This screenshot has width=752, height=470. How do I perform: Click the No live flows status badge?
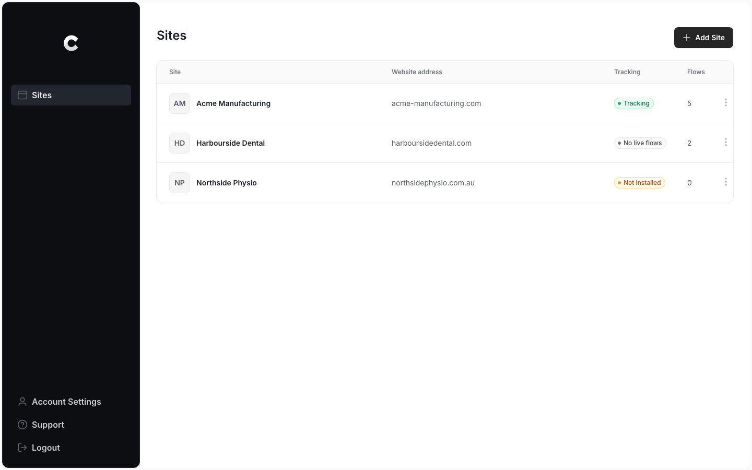(x=640, y=143)
